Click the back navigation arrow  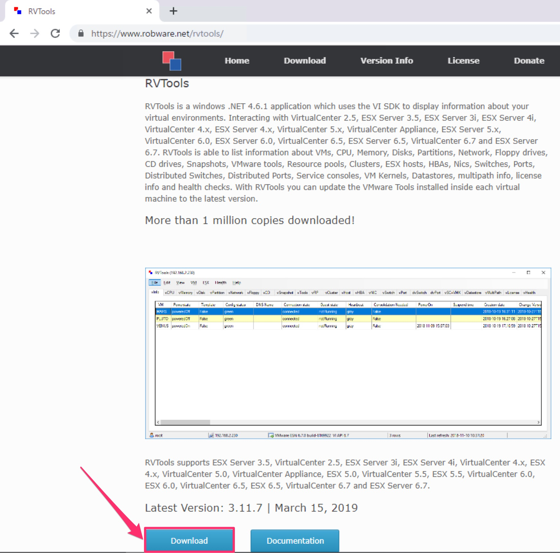click(14, 33)
